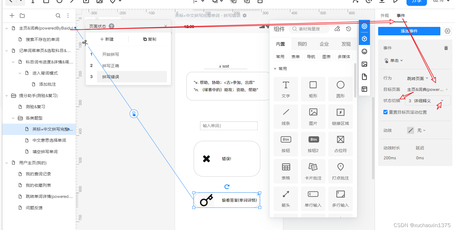Screen dimensions: 455x230
Task: Open the more options menu in page list
Action: click(68, 15)
